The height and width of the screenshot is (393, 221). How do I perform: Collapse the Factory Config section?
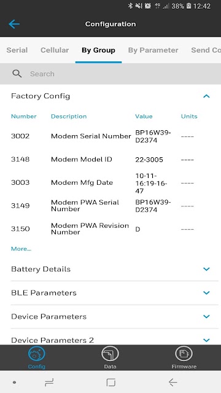click(x=206, y=96)
